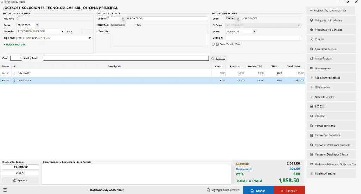361x194 pixels.
Task: Click Borrar on the GANDULES row
Action: tap(6, 81)
